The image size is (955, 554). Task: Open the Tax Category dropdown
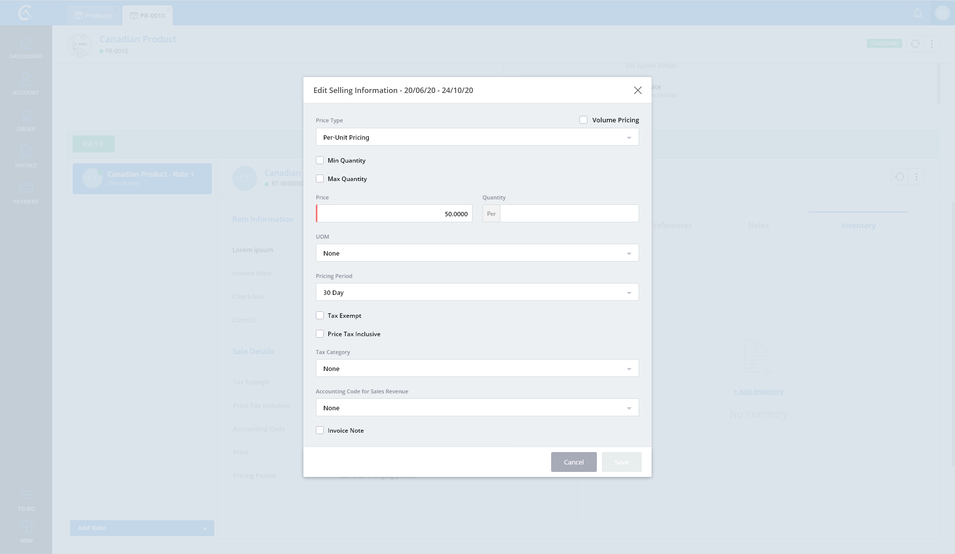tap(477, 369)
